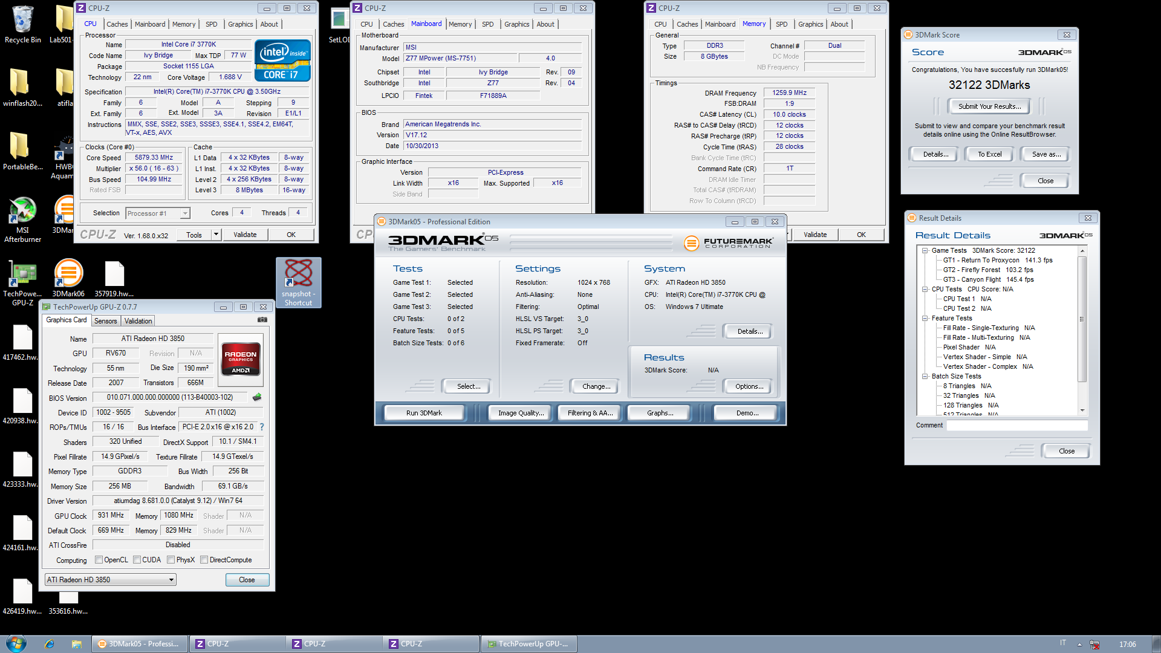Screen dimensions: 1161x653
Task: Open the 424161.hw desktop file
Action: pyautogui.click(x=22, y=533)
